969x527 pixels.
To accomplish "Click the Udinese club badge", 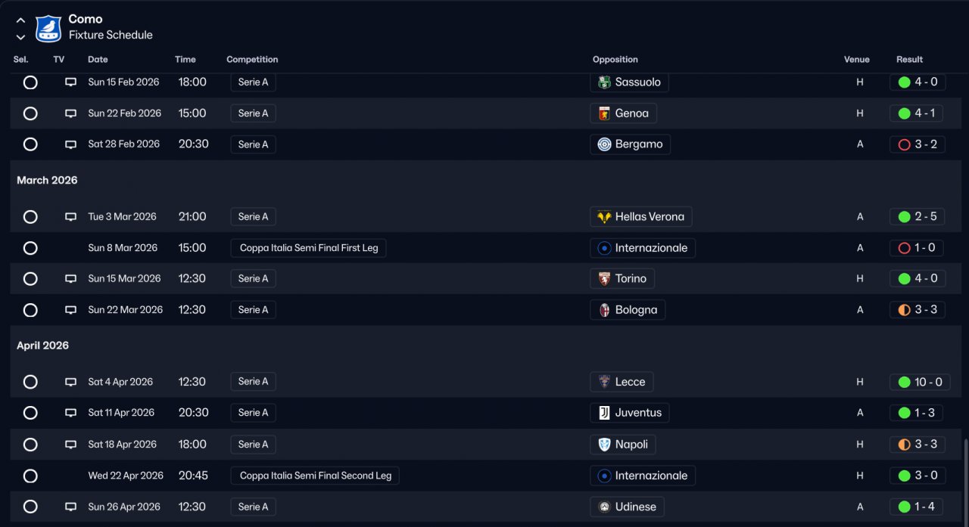I will click(x=604, y=507).
